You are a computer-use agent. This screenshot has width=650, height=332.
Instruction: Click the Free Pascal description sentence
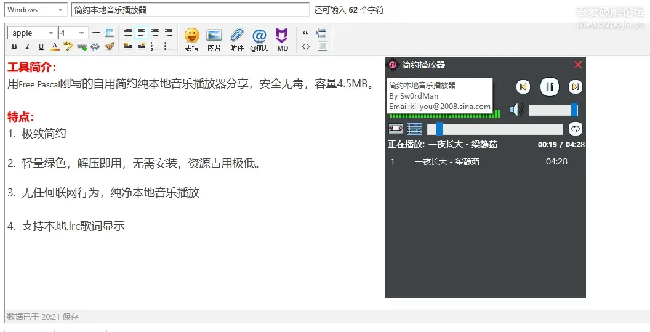(191, 84)
